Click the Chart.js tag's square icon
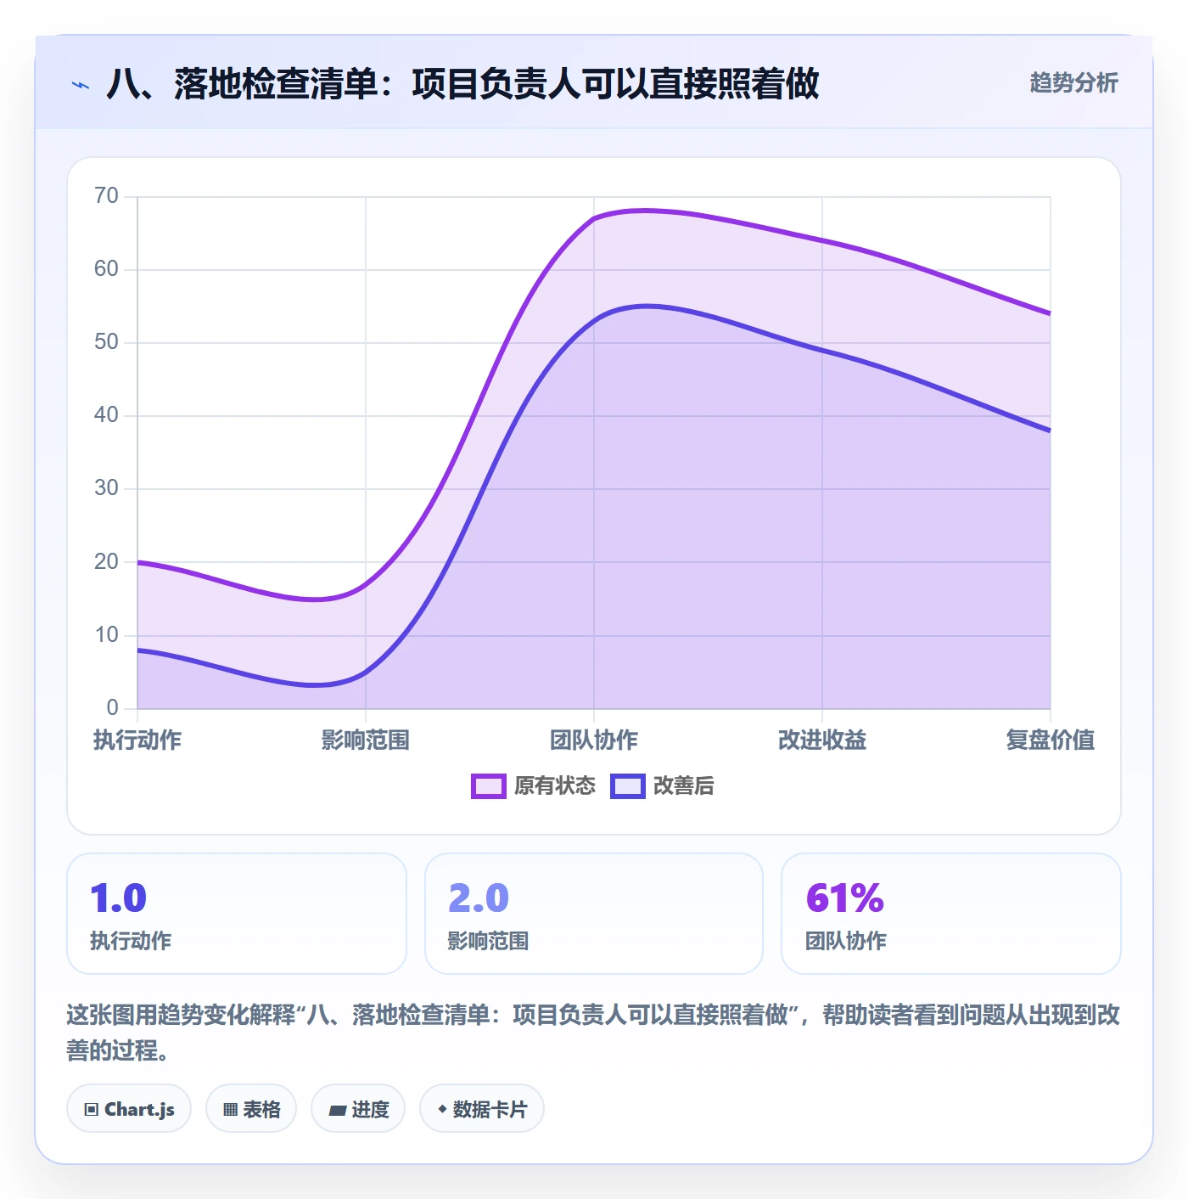This screenshot has height=1199, width=1188. click(x=92, y=1109)
